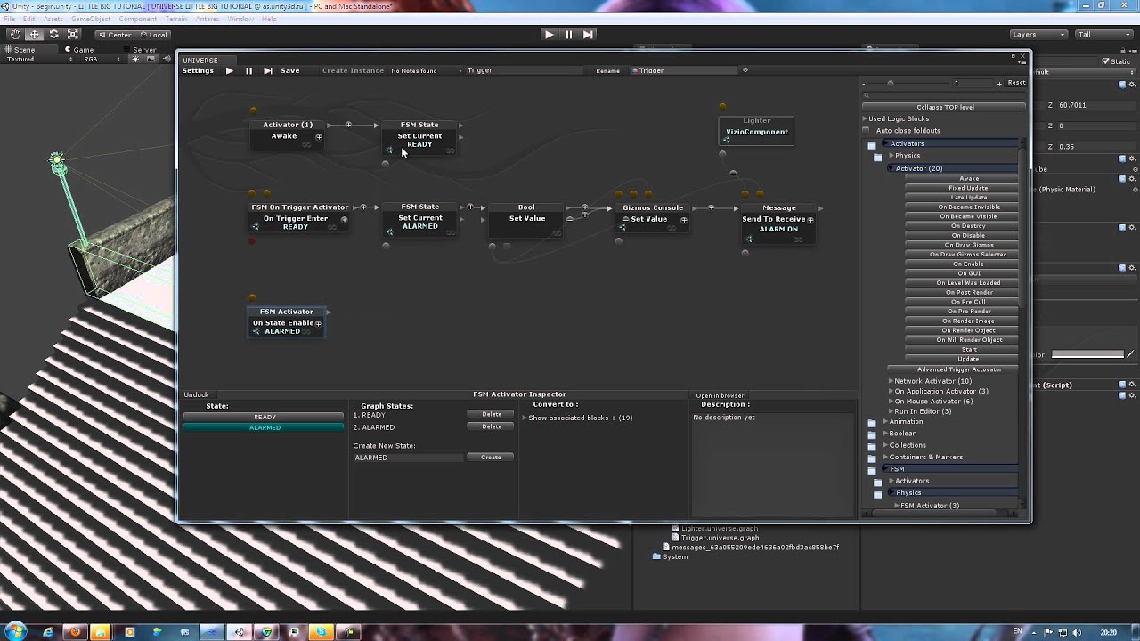Image resolution: width=1140 pixels, height=641 pixels.
Task: Click the Universe graph step button
Action: [x=267, y=71]
